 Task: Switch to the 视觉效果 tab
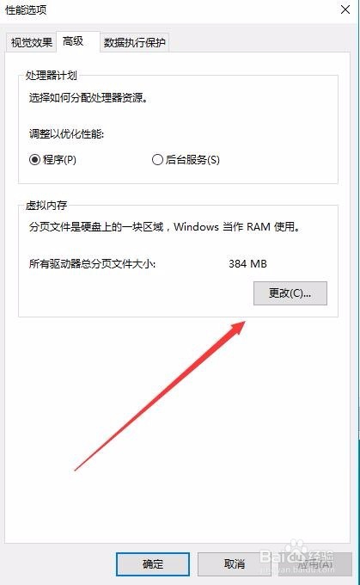(x=31, y=42)
